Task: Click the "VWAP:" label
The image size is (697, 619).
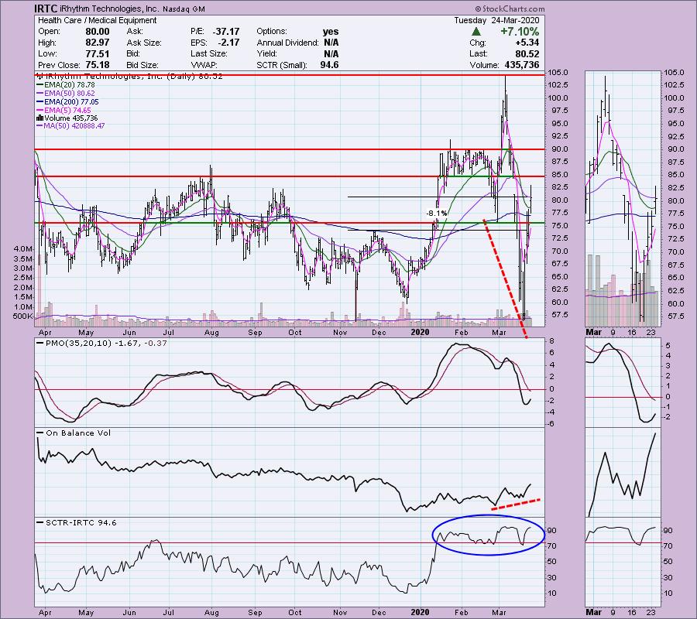Action: pyautogui.click(x=202, y=65)
